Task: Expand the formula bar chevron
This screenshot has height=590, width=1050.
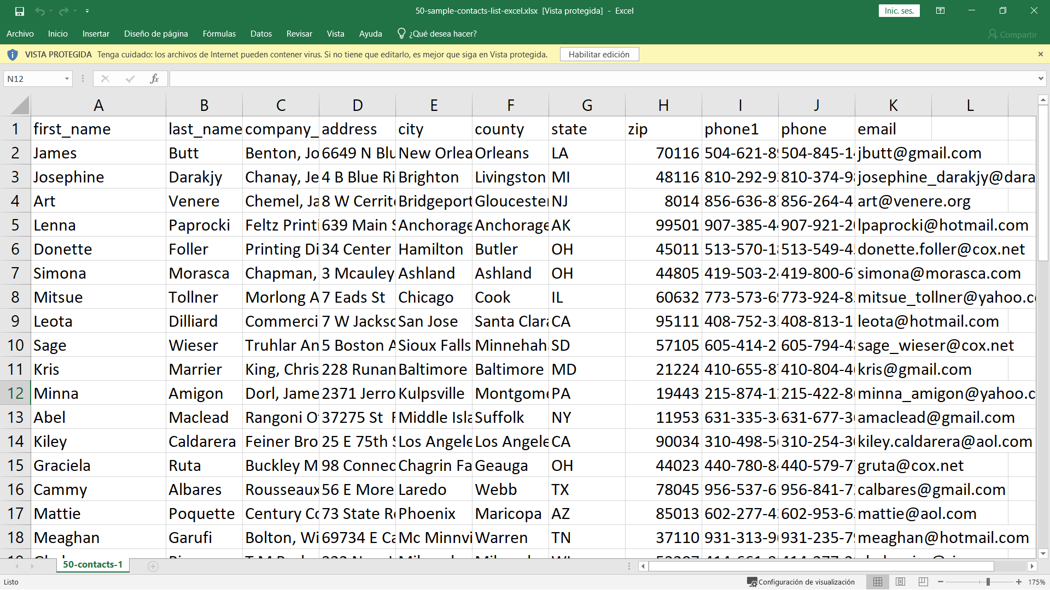Action: tap(1041, 79)
